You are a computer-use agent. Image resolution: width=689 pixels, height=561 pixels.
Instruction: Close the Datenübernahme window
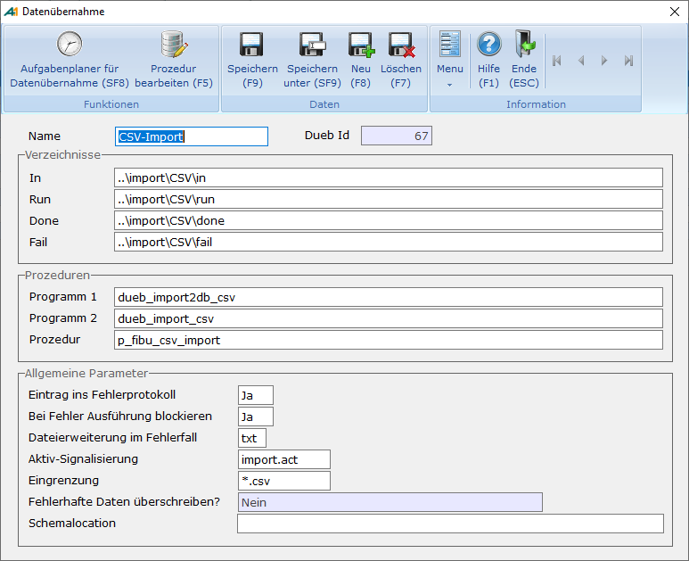coord(675,12)
